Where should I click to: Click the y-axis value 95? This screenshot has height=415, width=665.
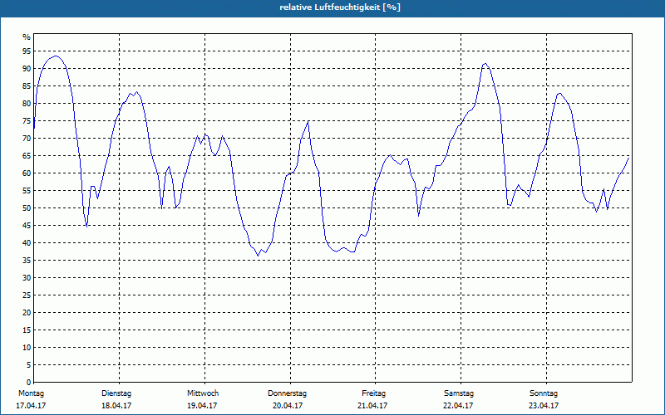pyautogui.click(x=27, y=51)
